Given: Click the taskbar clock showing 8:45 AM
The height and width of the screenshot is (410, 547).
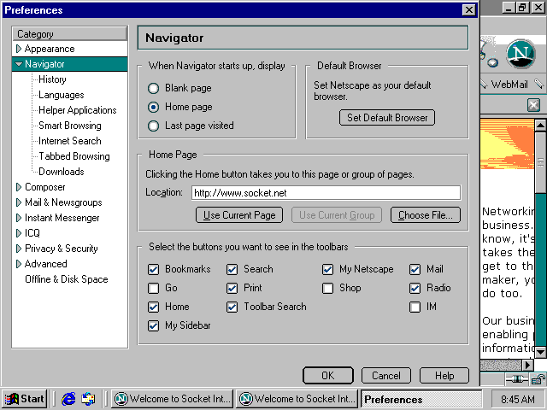Looking at the screenshot, I should [x=518, y=399].
